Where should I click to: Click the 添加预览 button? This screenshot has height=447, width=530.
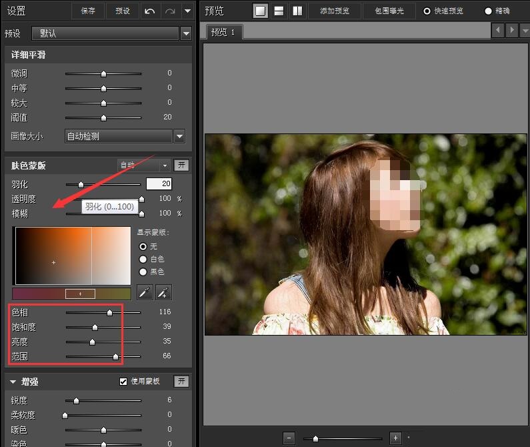(335, 11)
